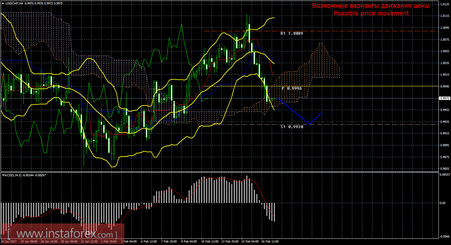
Task: Select the R1 1.0089 resistance label
Action: tap(291, 33)
